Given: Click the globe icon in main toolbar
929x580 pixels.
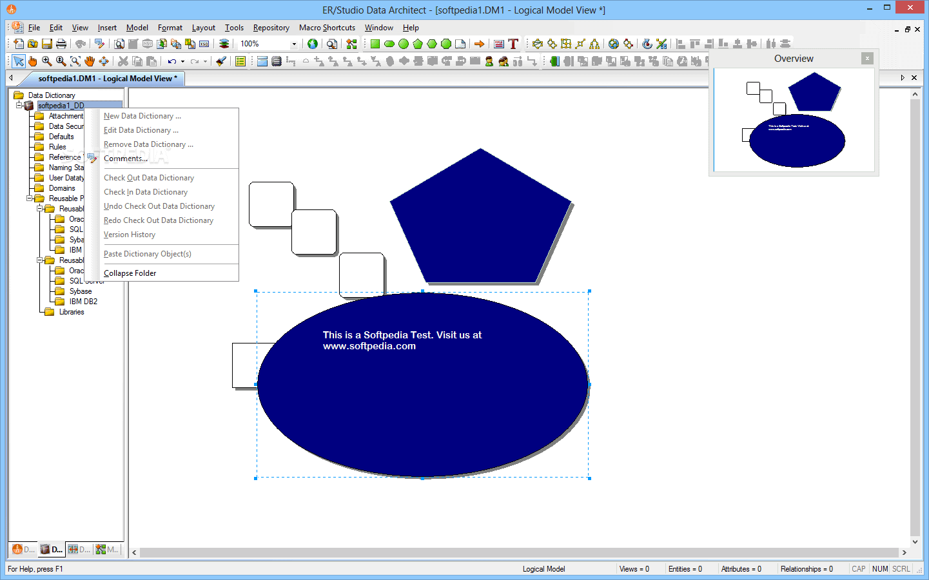Looking at the screenshot, I should pos(313,44).
